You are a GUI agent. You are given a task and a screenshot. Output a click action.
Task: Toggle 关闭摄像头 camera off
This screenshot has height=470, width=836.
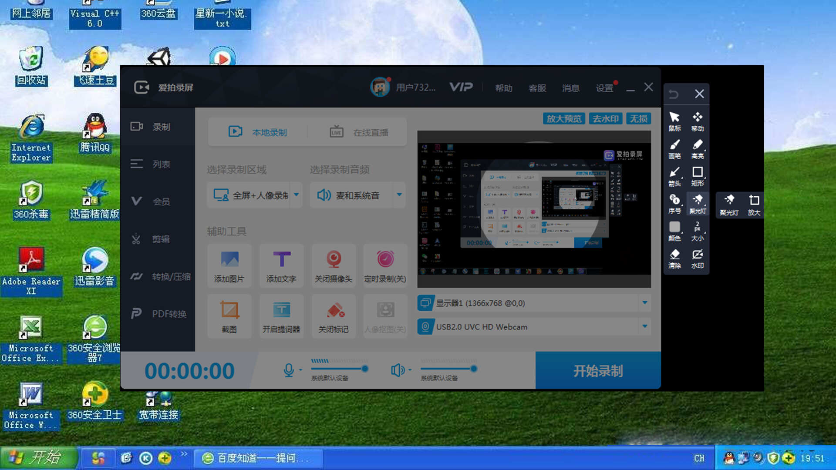click(x=334, y=266)
